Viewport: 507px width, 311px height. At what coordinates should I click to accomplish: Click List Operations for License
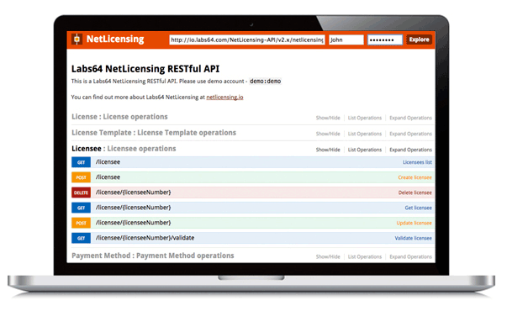click(x=365, y=118)
